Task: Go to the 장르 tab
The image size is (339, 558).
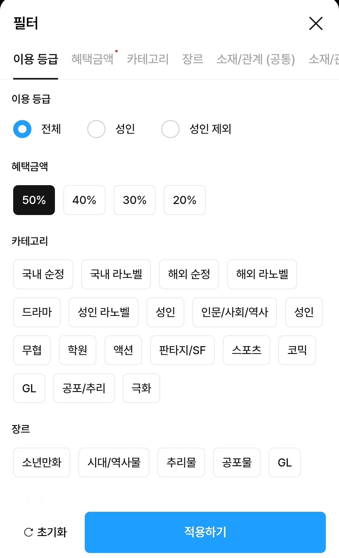Action: tap(193, 59)
